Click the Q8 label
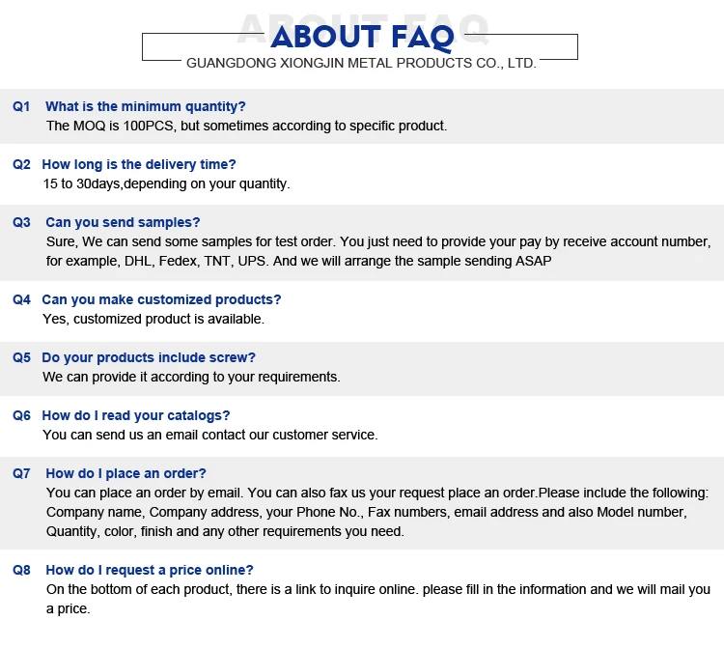 (x=21, y=571)
